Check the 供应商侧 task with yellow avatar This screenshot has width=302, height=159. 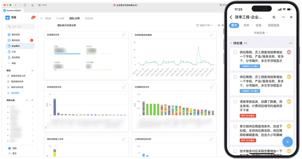[235, 77]
